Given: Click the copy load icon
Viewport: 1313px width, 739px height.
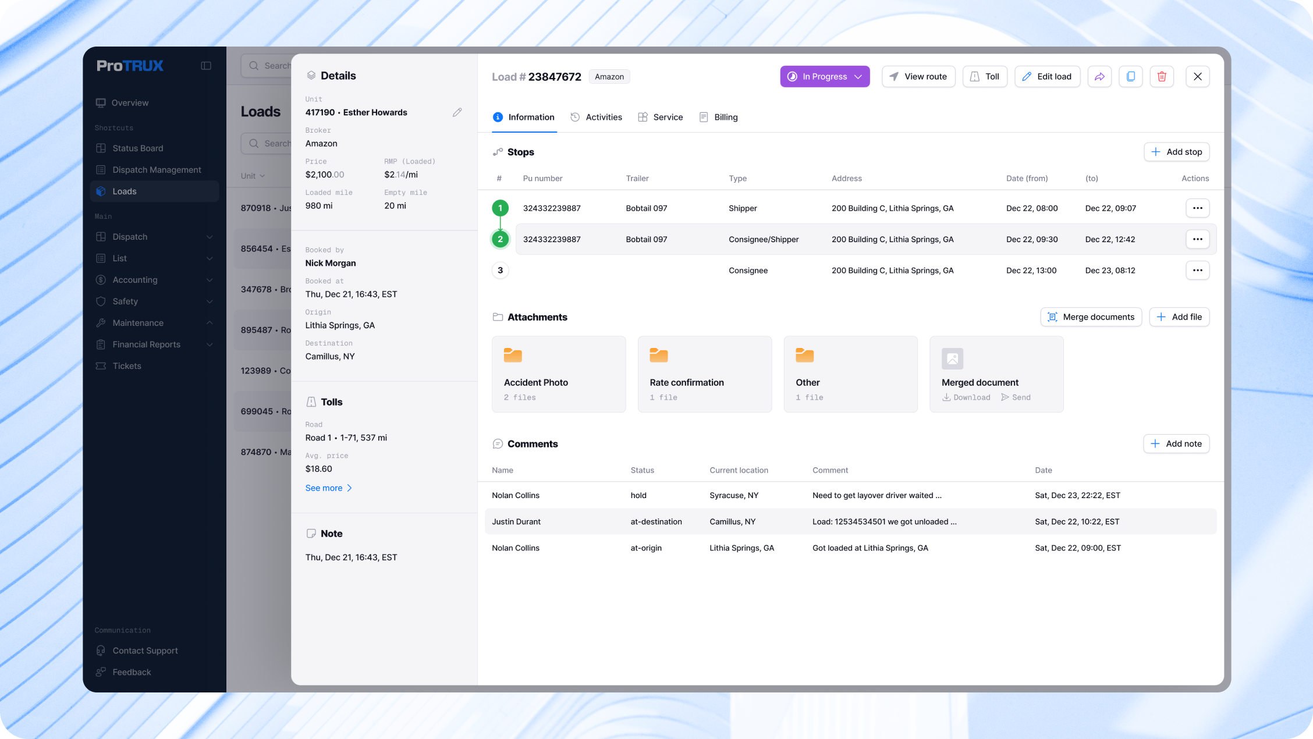Looking at the screenshot, I should tap(1130, 76).
